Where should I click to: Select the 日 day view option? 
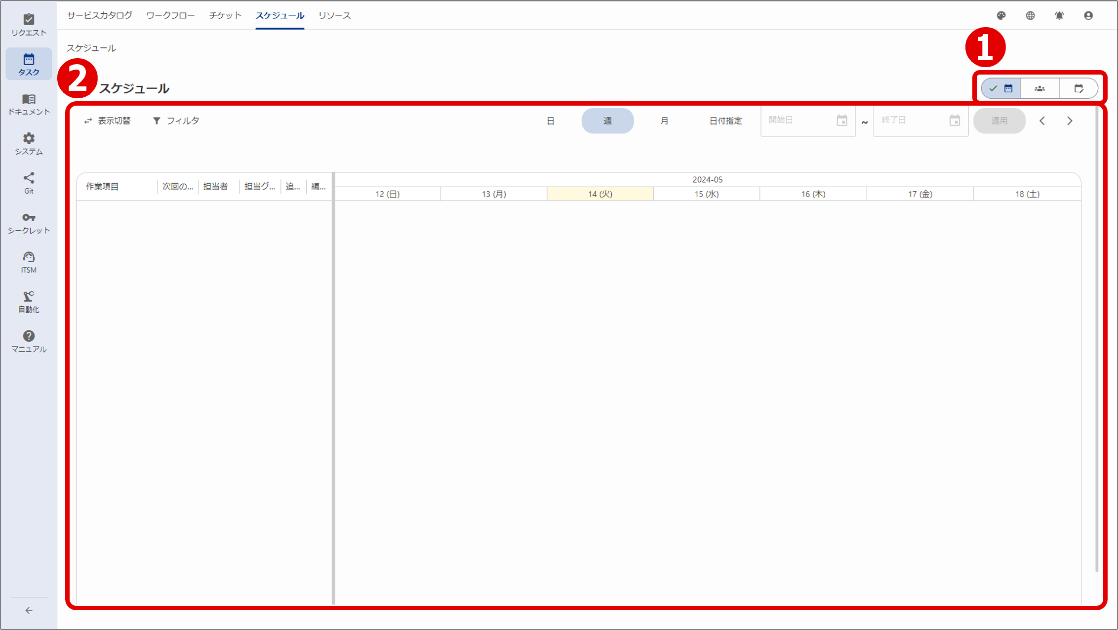click(x=551, y=120)
